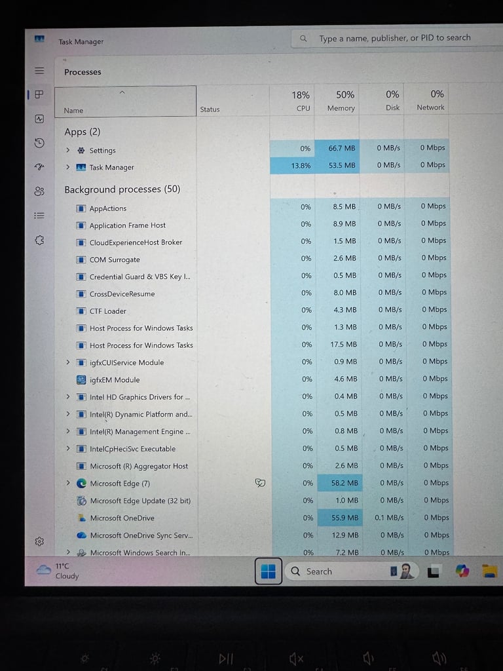Launch Copilot from the taskbar
The image size is (503, 671).
coord(462,571)
